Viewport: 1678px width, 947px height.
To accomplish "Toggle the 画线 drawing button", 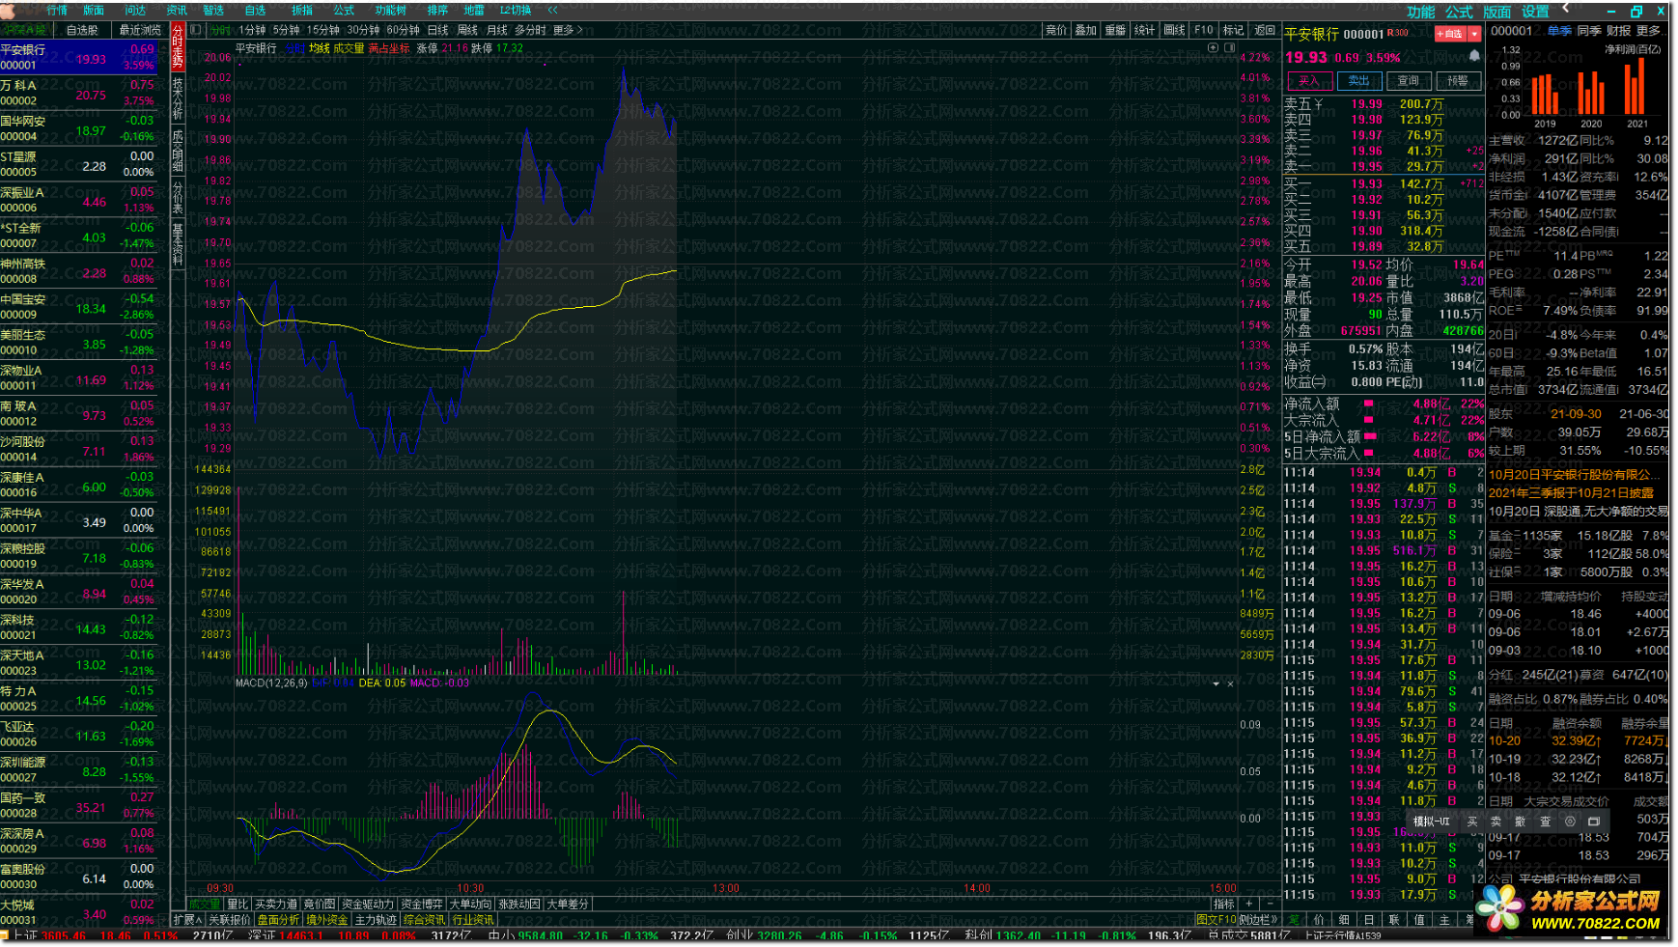I will tap(1174, 30).
